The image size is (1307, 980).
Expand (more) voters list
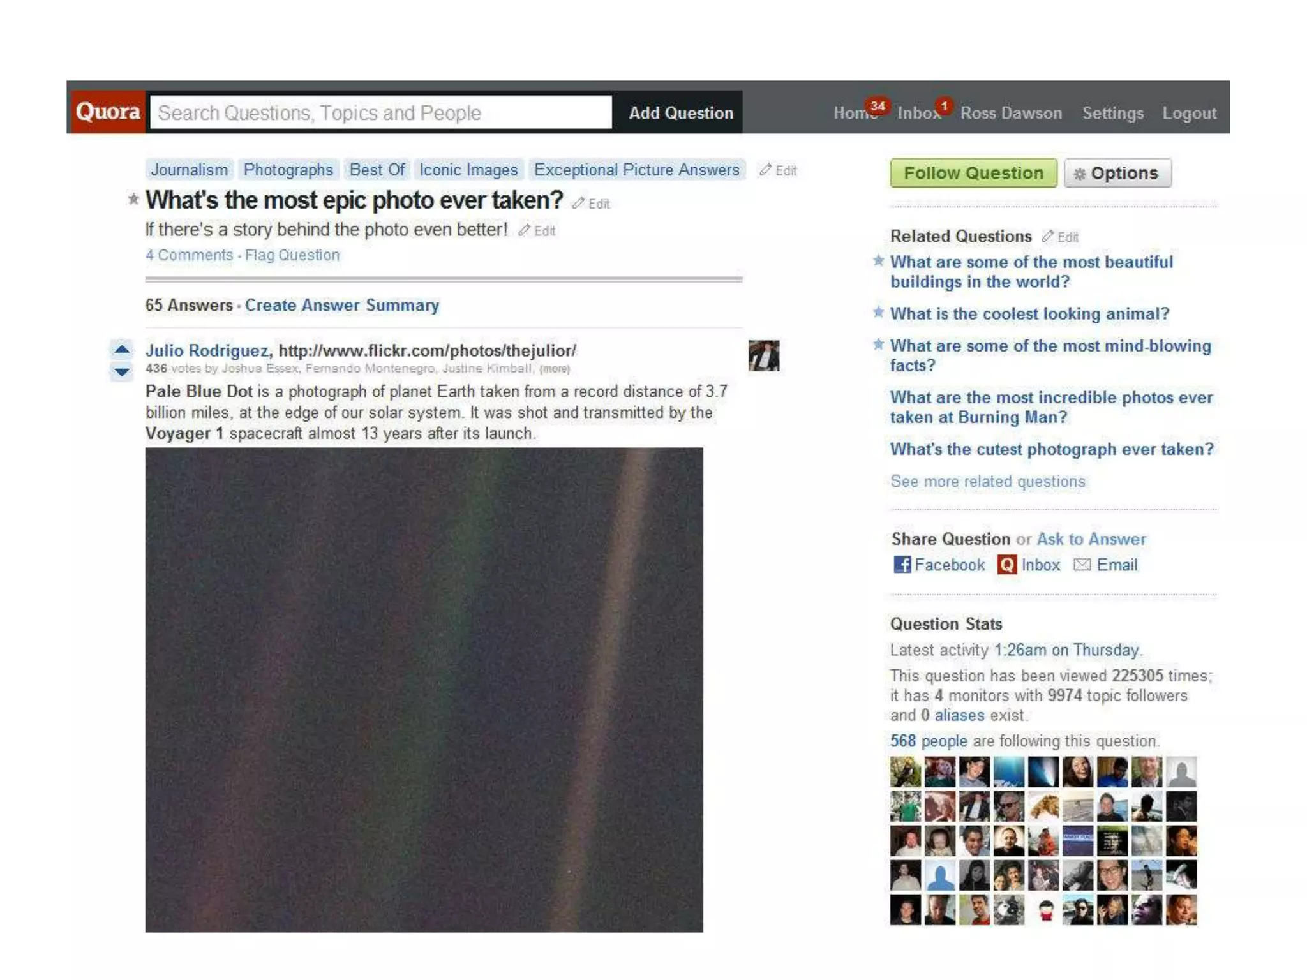(554, 369)
